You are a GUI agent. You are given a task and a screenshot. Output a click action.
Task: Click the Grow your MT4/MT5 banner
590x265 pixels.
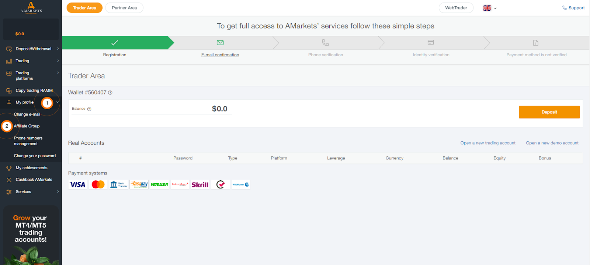(x=31, y=235)
